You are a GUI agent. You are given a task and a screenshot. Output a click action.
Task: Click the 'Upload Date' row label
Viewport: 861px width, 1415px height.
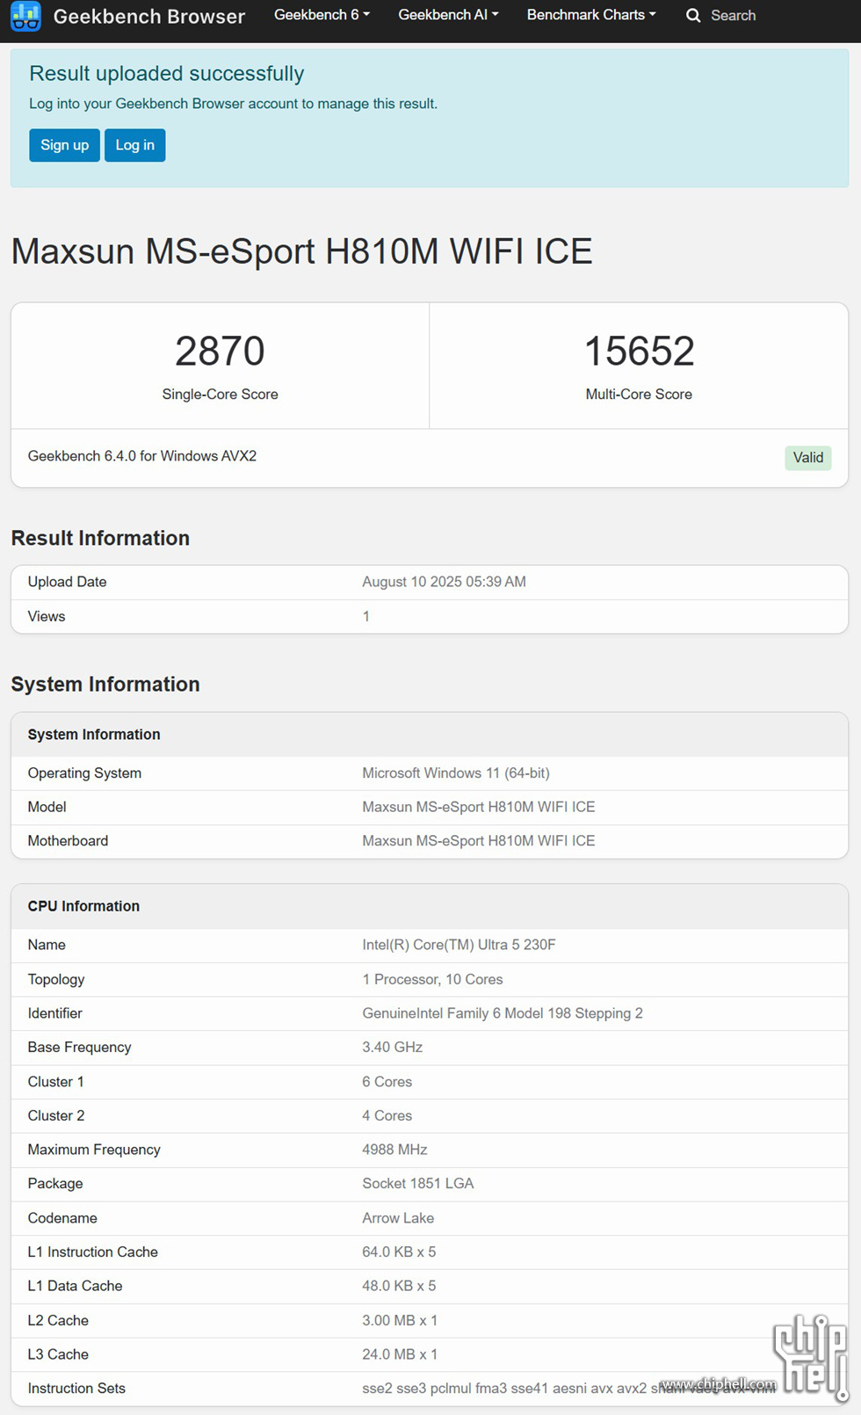click(x=67, y=582)
